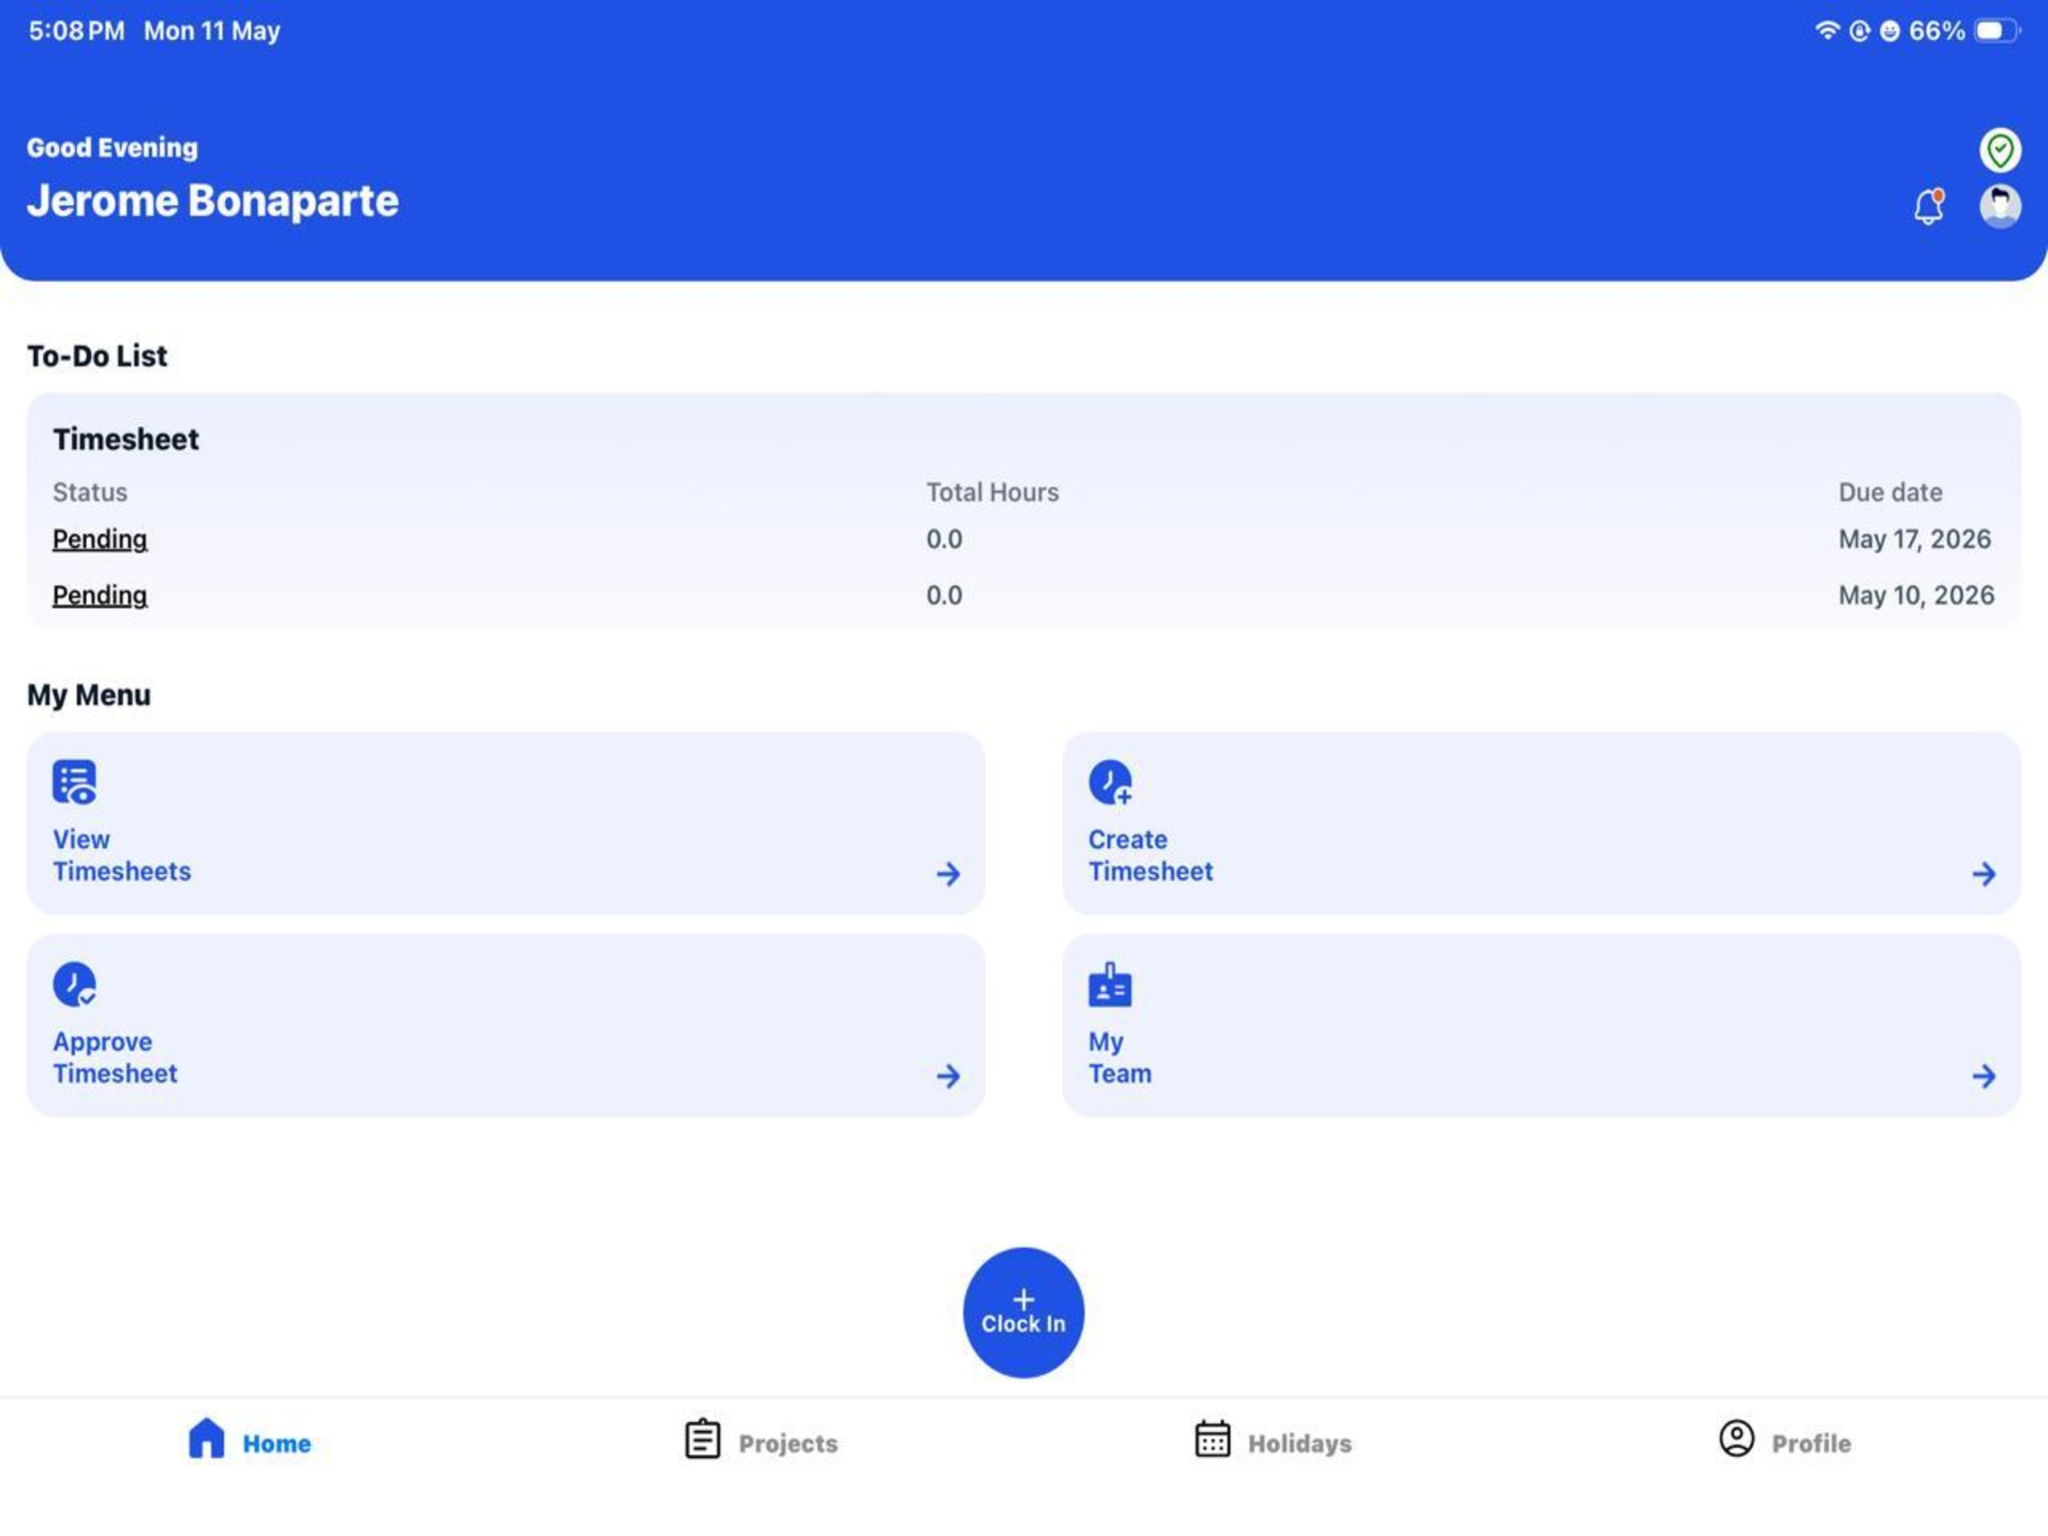This screenshot has width=2048, height=1536.
Task: Click the My Team badge icon
Action: click(1110, 985)
